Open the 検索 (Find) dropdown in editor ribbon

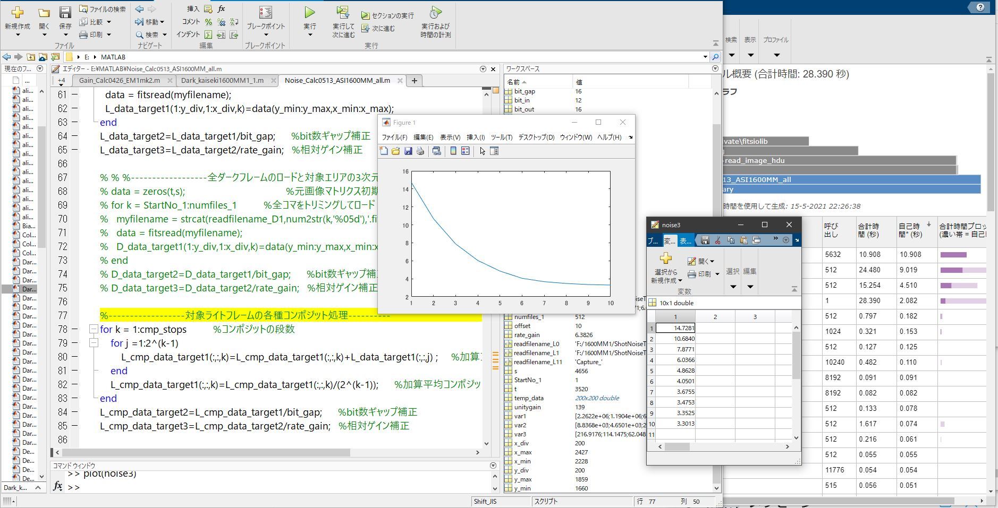pyautogui.click(x=164, y=35)
